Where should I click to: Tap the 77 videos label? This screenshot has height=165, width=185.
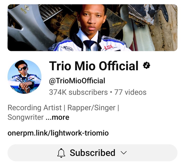coord(130,92)
